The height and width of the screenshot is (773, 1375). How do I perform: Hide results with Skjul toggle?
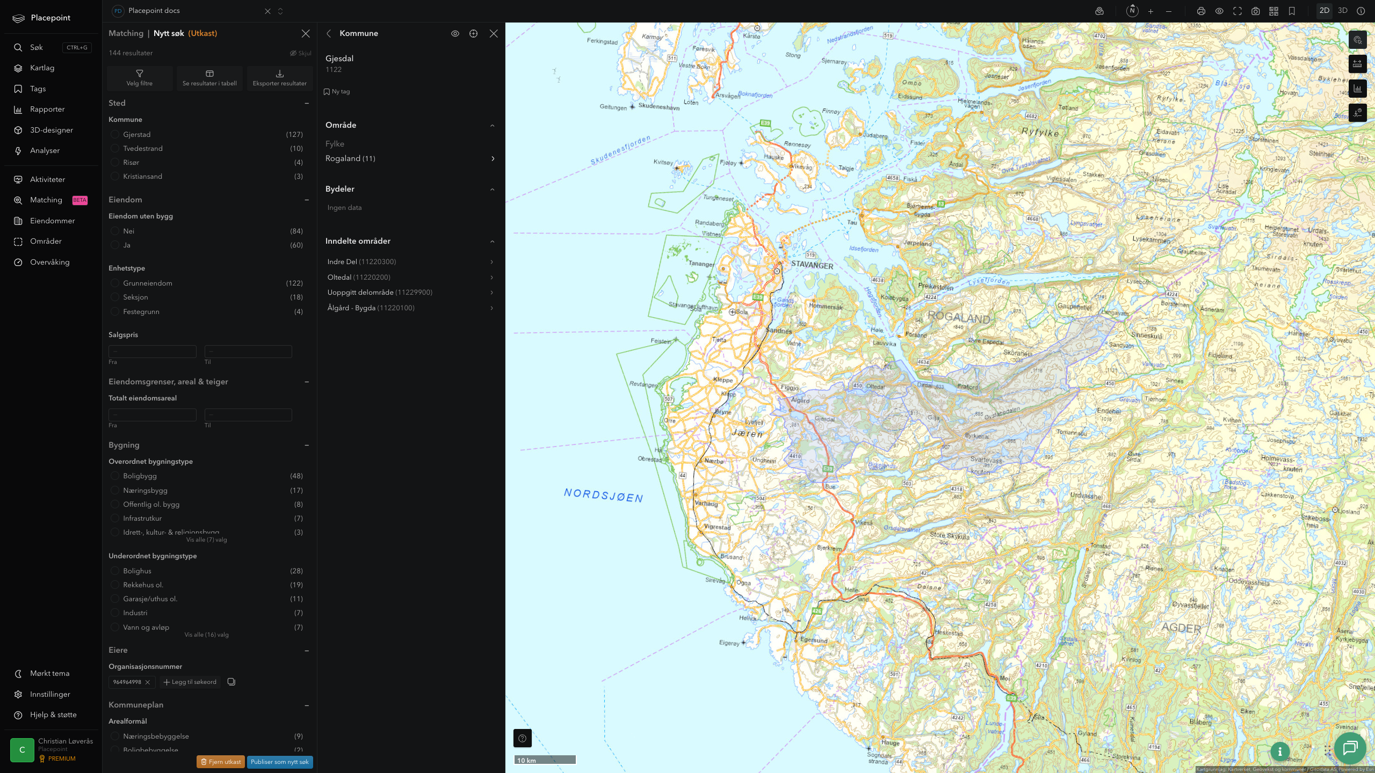301,53
